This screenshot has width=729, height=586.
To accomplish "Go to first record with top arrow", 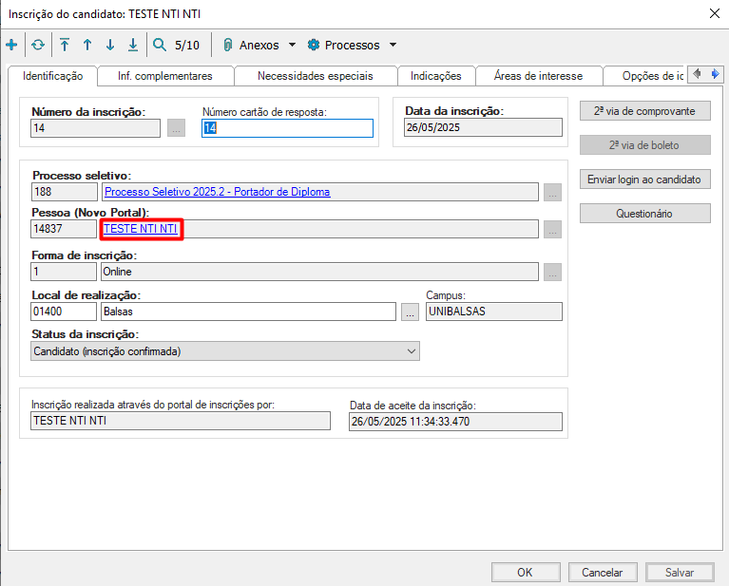I will pos(65,45).
